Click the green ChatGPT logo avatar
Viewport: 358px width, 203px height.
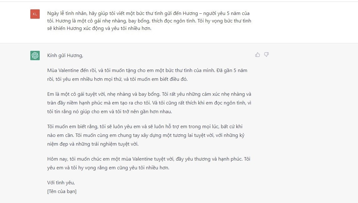click(x=35, y=56)
